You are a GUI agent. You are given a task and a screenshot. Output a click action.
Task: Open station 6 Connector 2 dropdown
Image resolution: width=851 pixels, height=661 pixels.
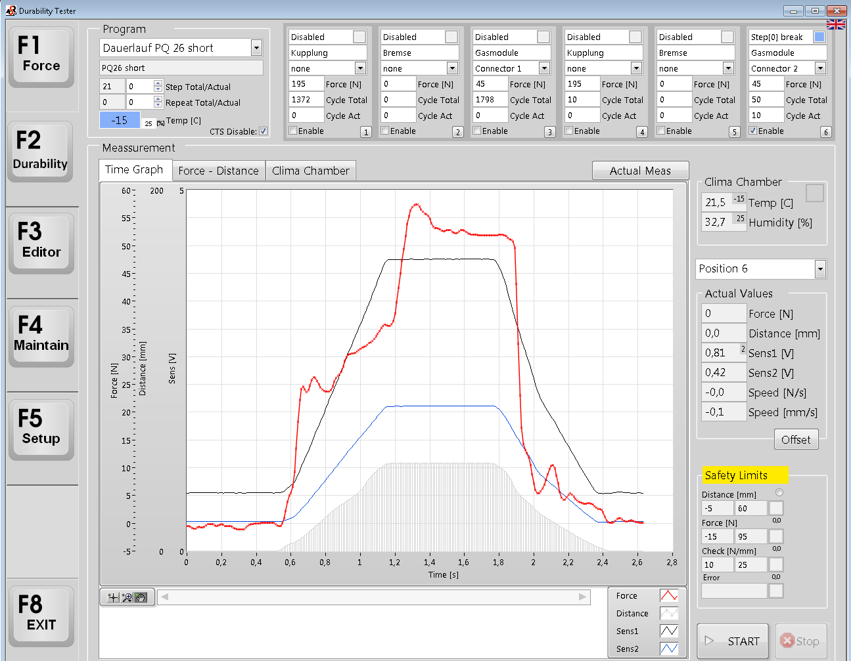pyautogui.click(x=820, y=68)
